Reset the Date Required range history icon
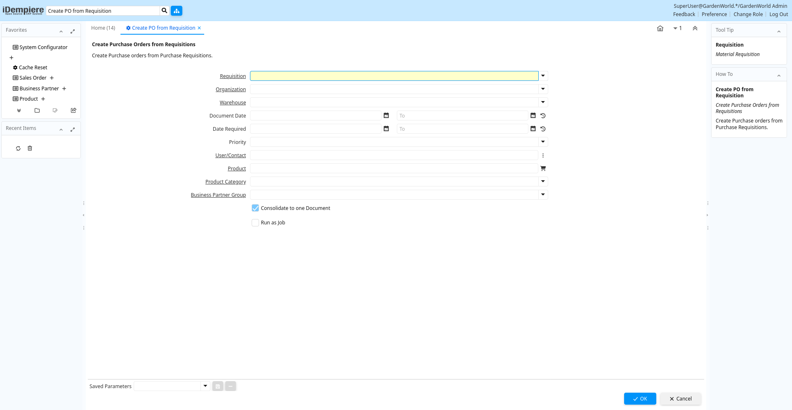 tap(543, 129)
